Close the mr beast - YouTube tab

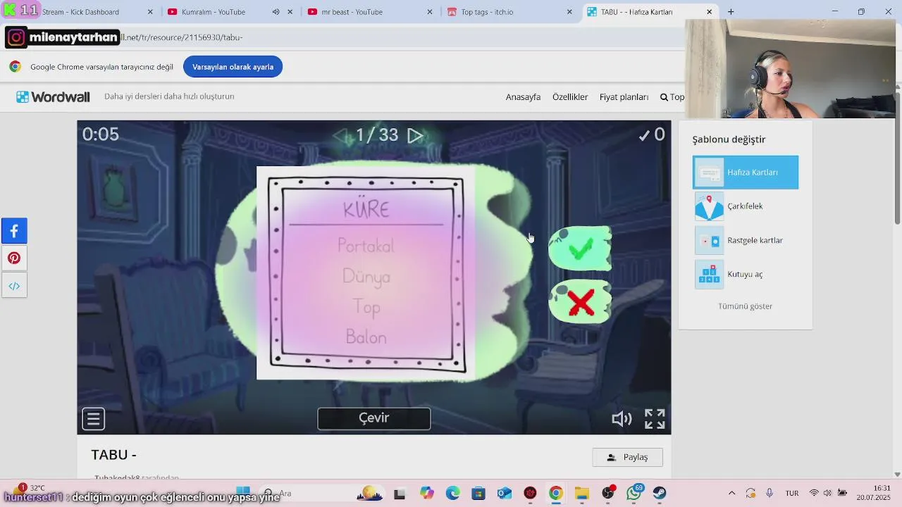tap(431, 12)
